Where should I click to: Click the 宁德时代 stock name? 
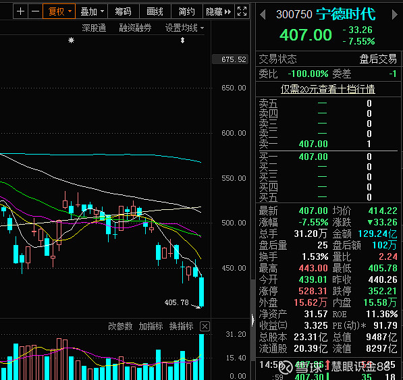click(346, 14)
